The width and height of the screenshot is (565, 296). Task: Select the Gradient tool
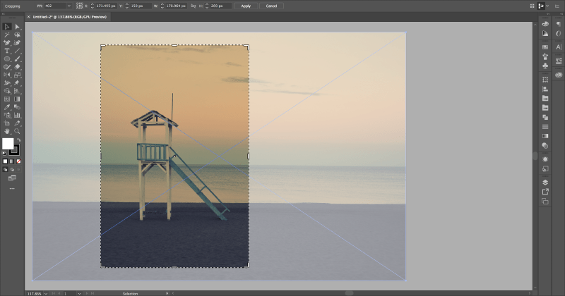point(17,99)
